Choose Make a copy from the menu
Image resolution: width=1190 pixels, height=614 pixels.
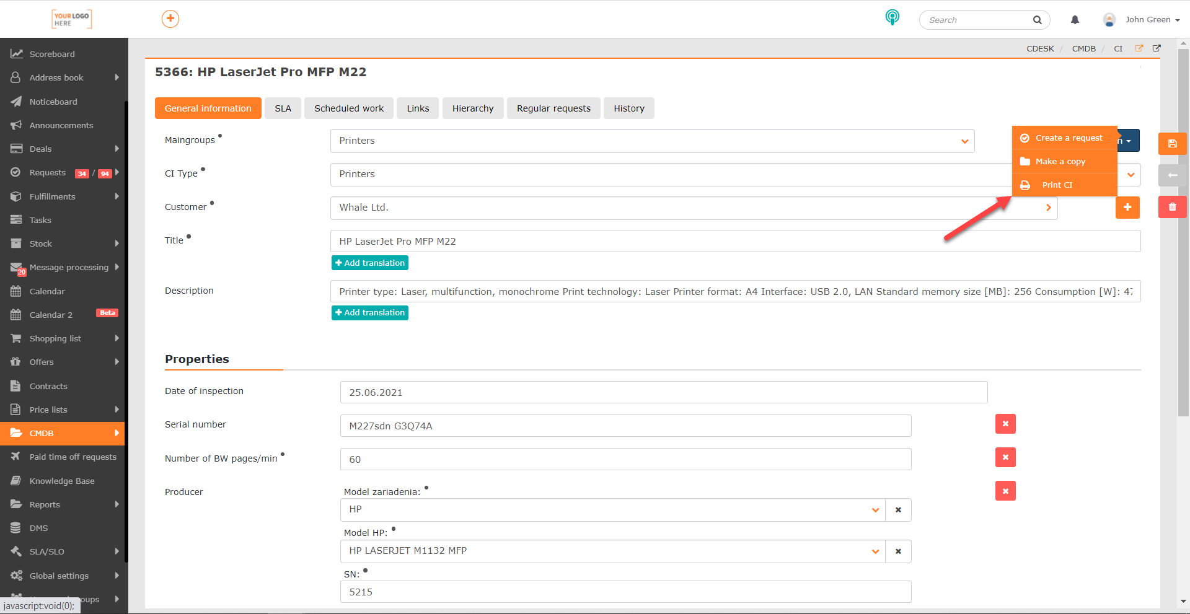[1065, 161]
